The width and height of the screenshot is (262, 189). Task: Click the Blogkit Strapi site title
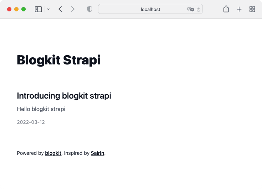59,60
